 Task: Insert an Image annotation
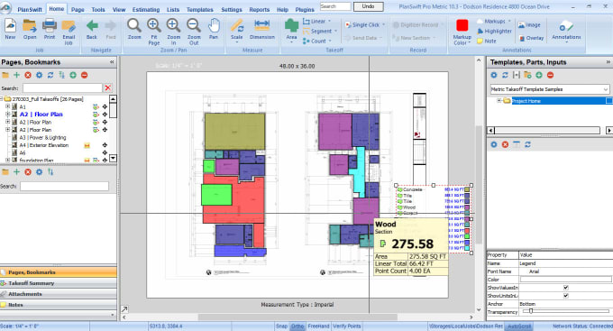pos(529,25)
